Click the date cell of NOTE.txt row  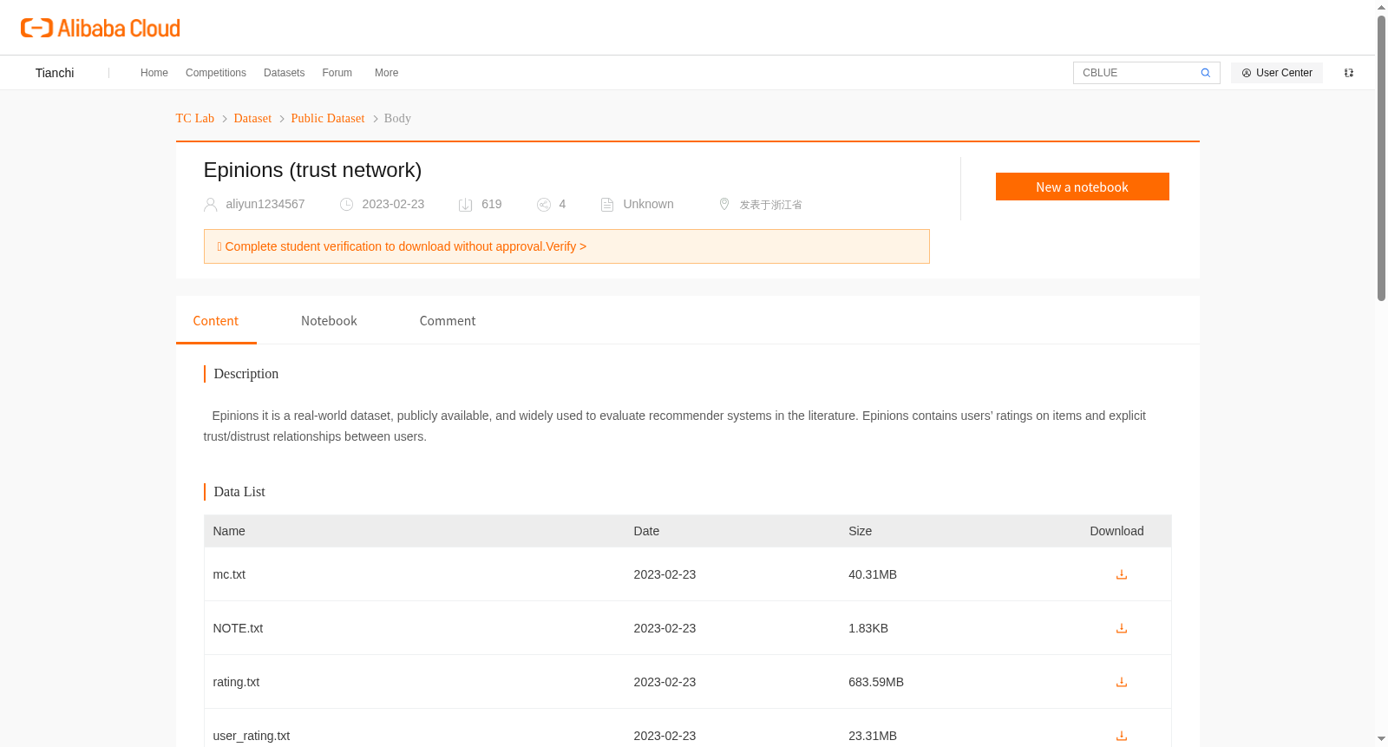[665, 628]
